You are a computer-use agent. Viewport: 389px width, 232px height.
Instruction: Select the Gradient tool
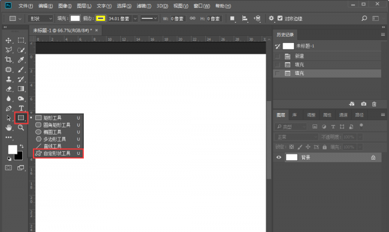click(x=21, y=89)
